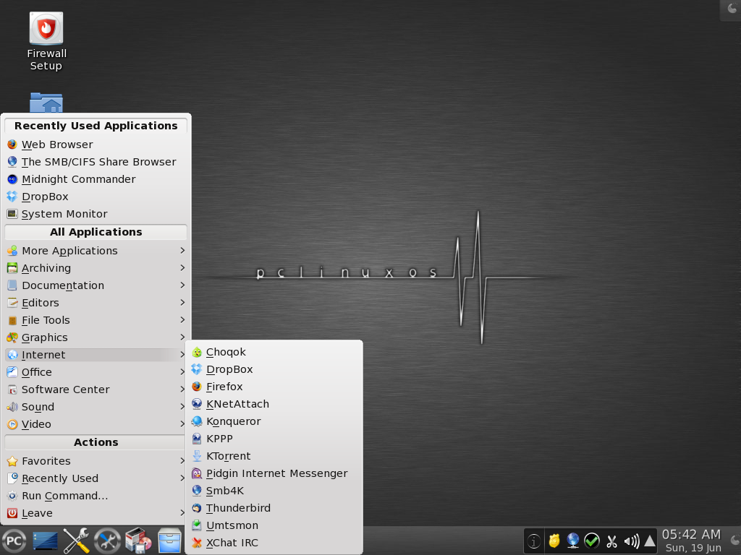The width and height of the screenshot is (741, 555).
Task: Open KNetAttach in the Internet submenu
Action: pyautogui.click(x=274, y=404)
